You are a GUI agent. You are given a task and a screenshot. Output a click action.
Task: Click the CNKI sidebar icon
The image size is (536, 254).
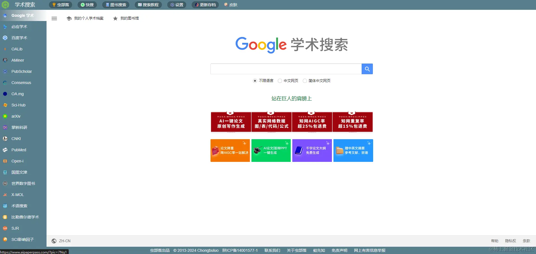[x=5, y=139]
